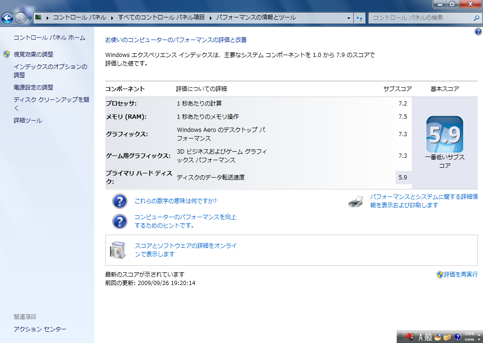Click the help icon beside これらの数字の意味
This screenshot has height=343, width=483.
pos(120,201)
